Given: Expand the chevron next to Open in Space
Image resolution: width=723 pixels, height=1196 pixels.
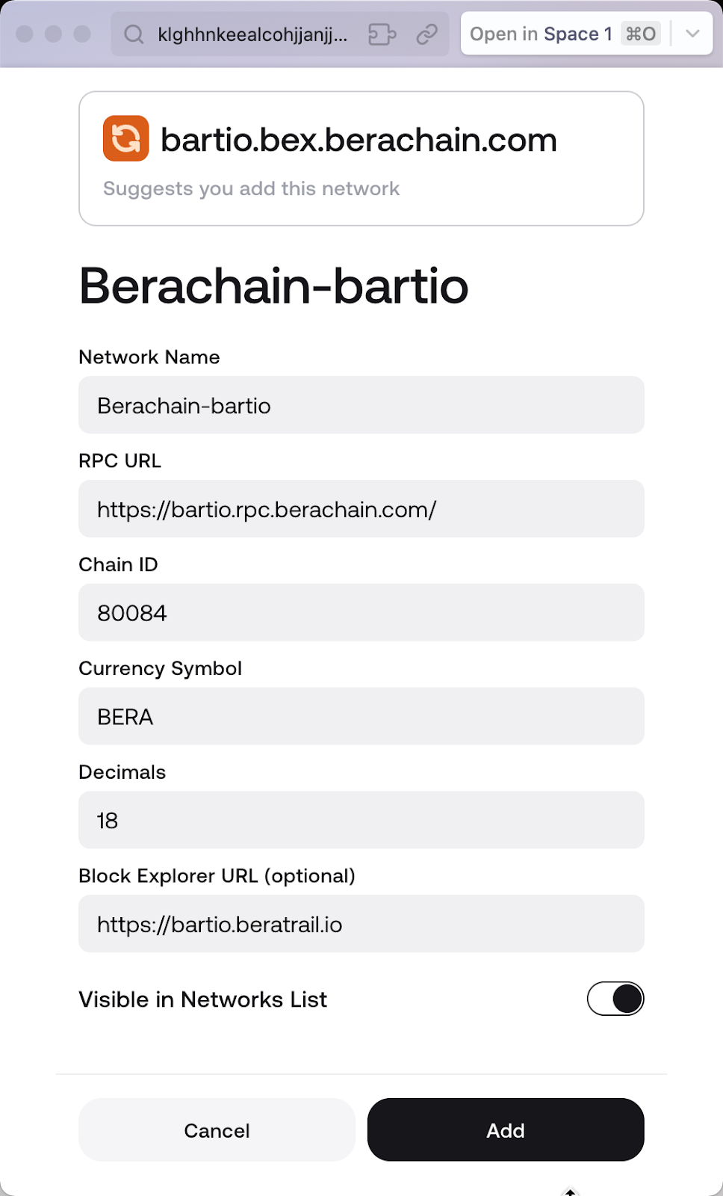Looking at the screenshot, I should (692, 34).
